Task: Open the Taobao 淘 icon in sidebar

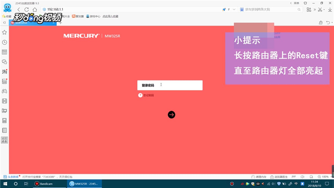Action: (4, 71)
